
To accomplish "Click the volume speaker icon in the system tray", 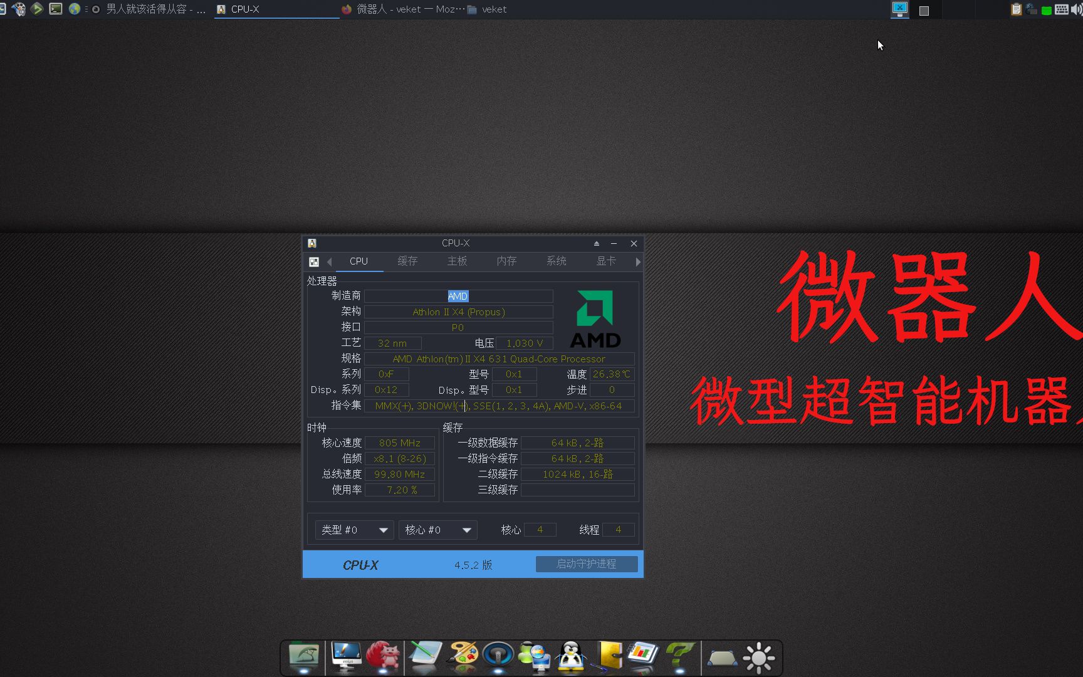I will [x=1075, y=9].
